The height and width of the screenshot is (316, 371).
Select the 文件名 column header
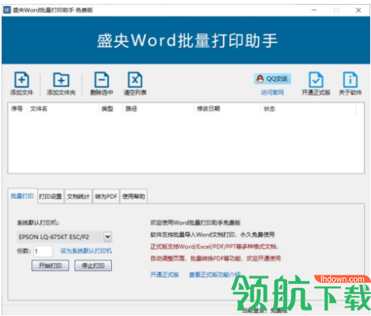tap(39, 109)
